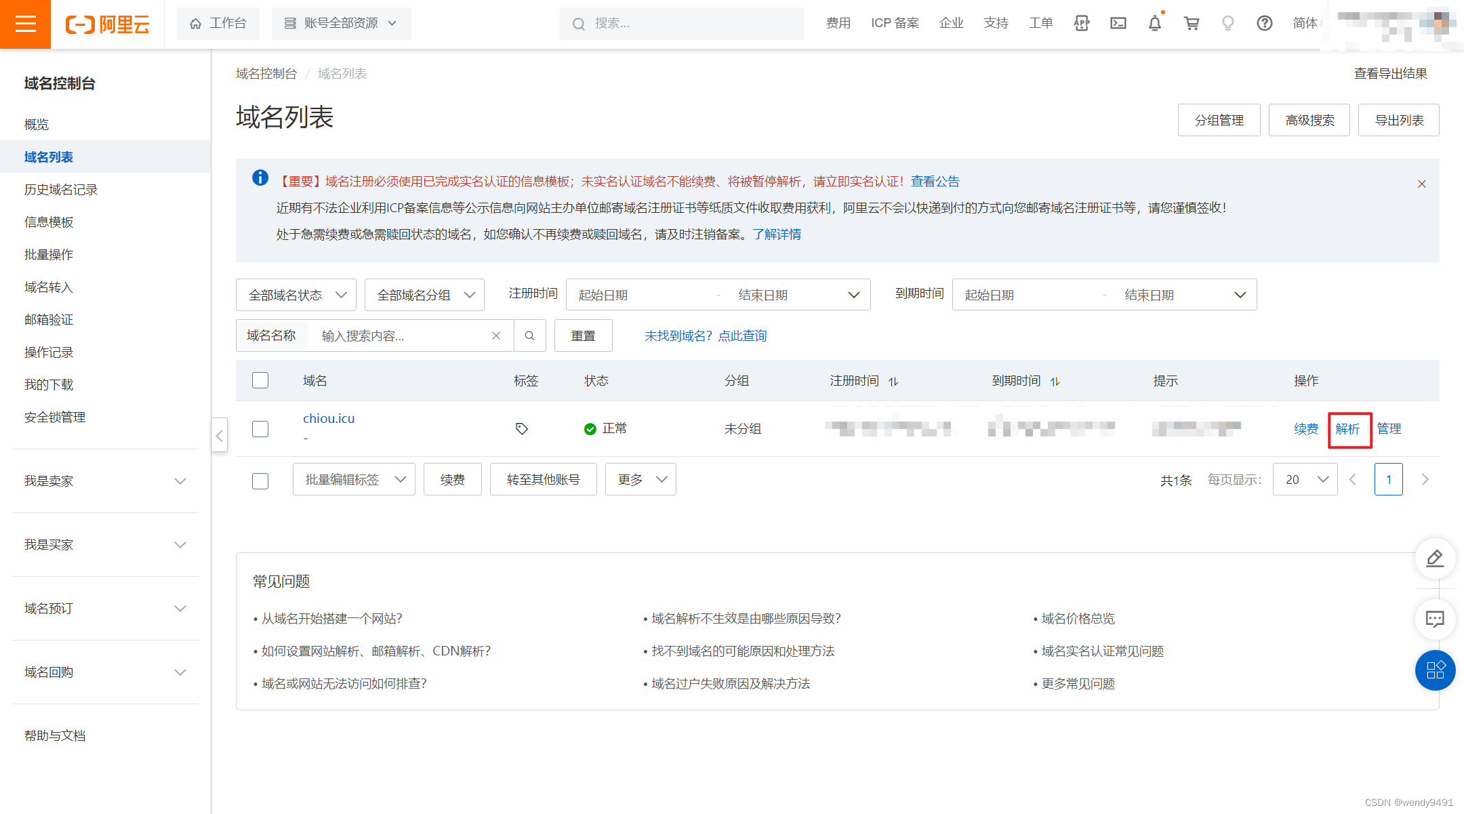Open the floating feedback edit icon

tap(1435, 558)
